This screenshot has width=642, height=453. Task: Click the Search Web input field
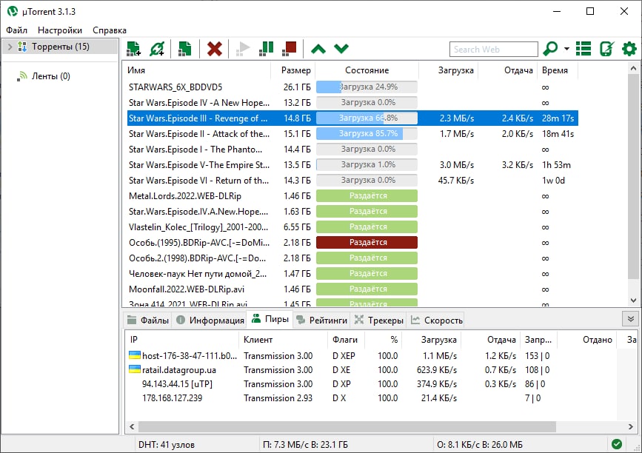coord(493,49)
